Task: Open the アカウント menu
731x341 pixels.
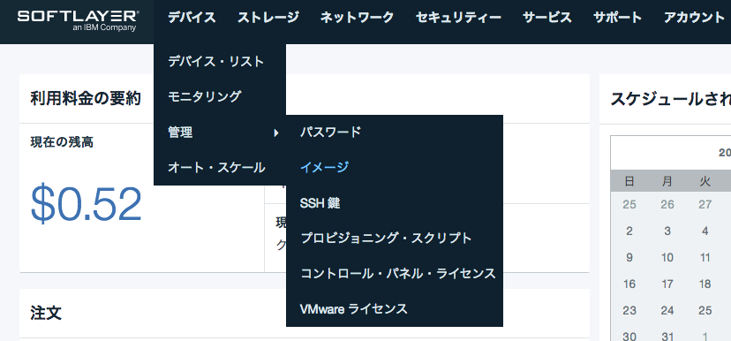Action: tap(694, 18)
